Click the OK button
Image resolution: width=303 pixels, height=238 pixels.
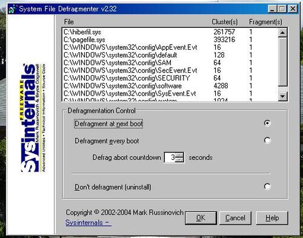point(201,218)
